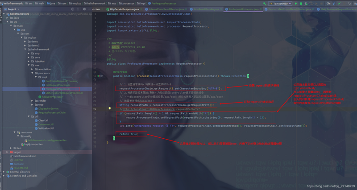The height and width of the screenshot is (190, 357).
Task: Switch to JsonResultRender.java tab
Action: [206, 9]
